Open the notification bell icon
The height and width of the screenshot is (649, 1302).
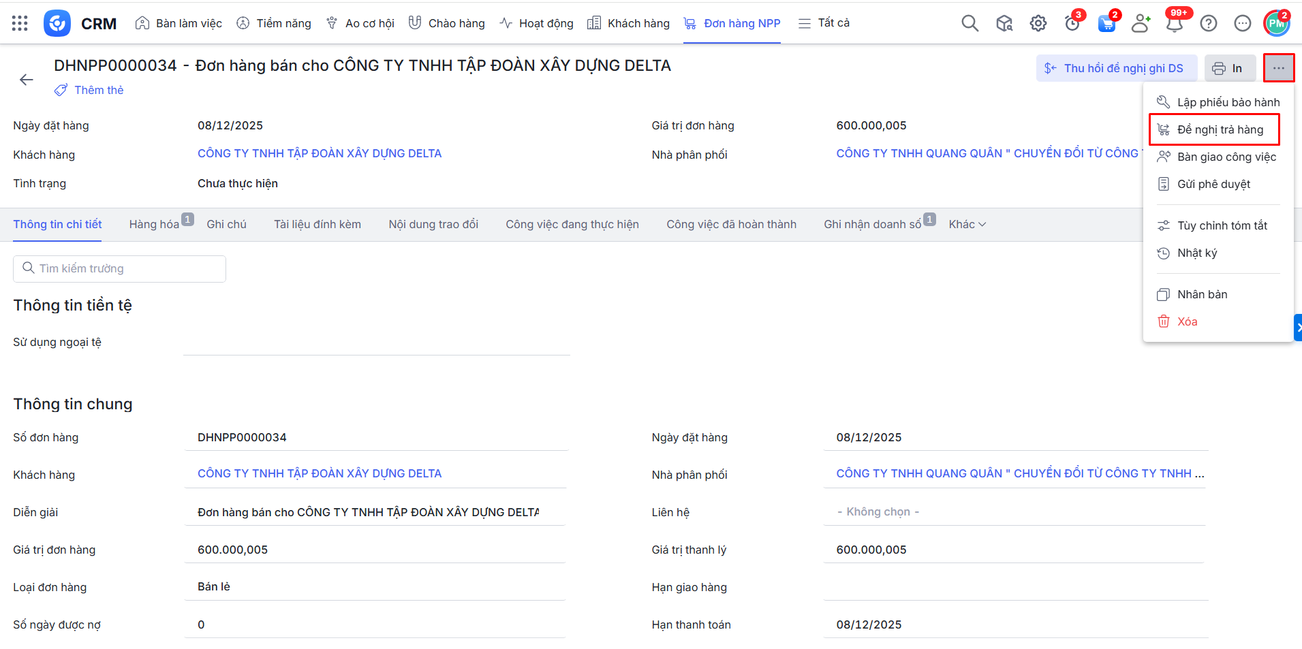click(1174, 23)
